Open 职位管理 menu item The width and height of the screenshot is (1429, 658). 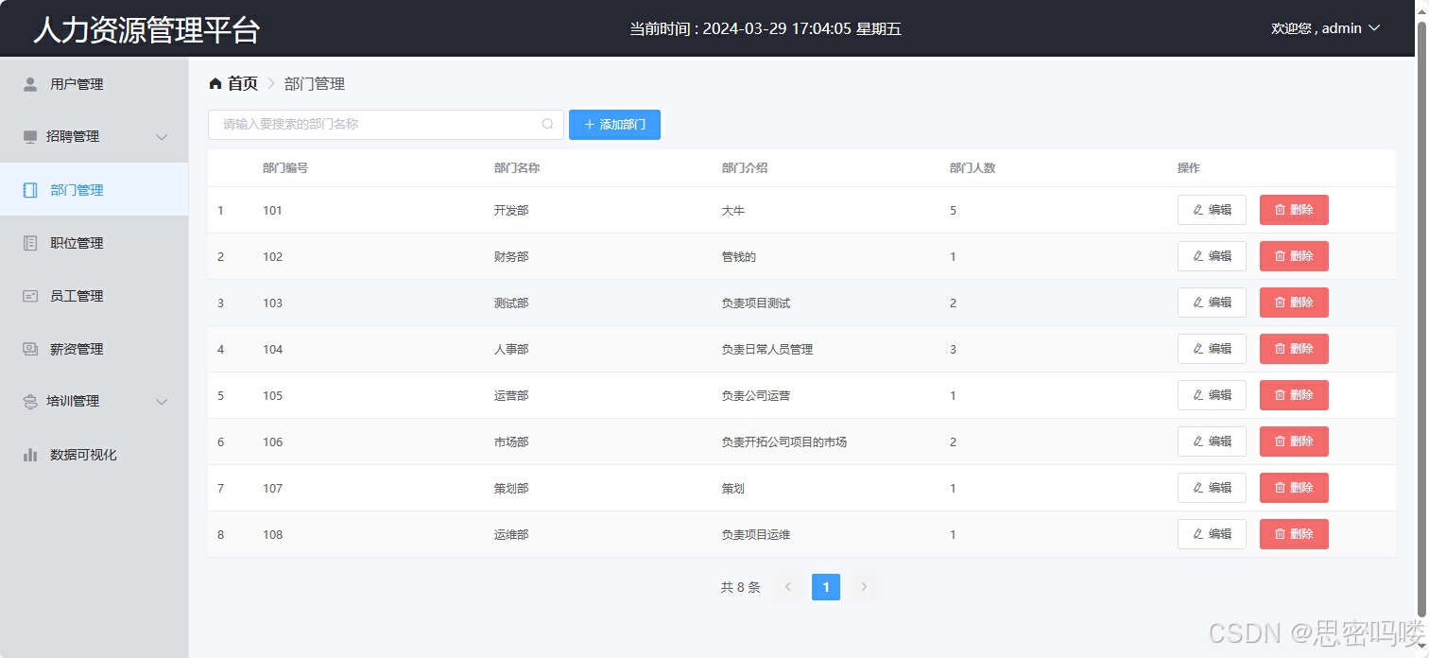95,243
